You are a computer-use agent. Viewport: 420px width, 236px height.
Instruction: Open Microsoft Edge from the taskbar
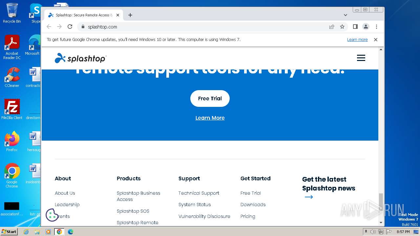point(70,232)
